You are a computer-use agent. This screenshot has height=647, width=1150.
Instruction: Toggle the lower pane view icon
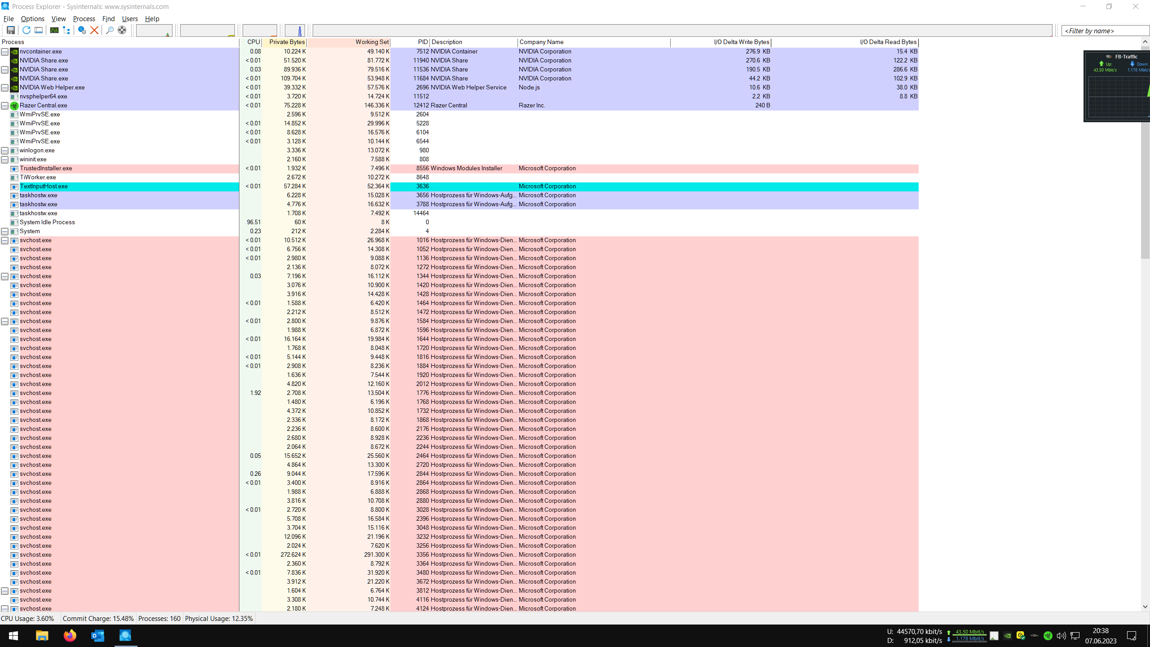click(x=39, y=30)
